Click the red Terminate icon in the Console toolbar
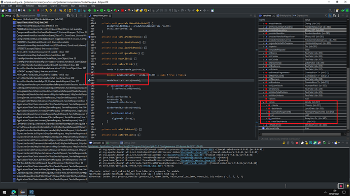The height and width of the screenshot is (196, 350). point(297,143)
